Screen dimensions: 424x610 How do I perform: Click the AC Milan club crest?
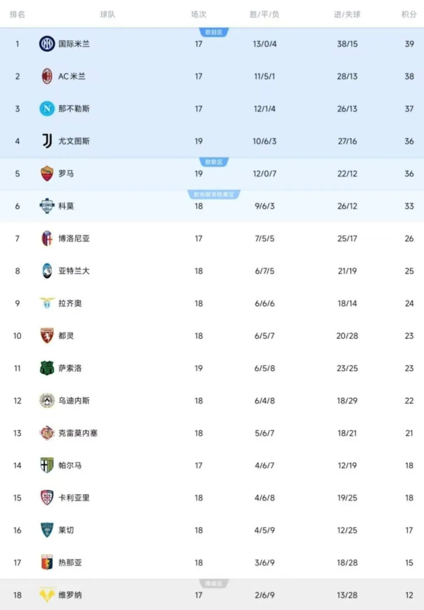[x=47, y=77]
